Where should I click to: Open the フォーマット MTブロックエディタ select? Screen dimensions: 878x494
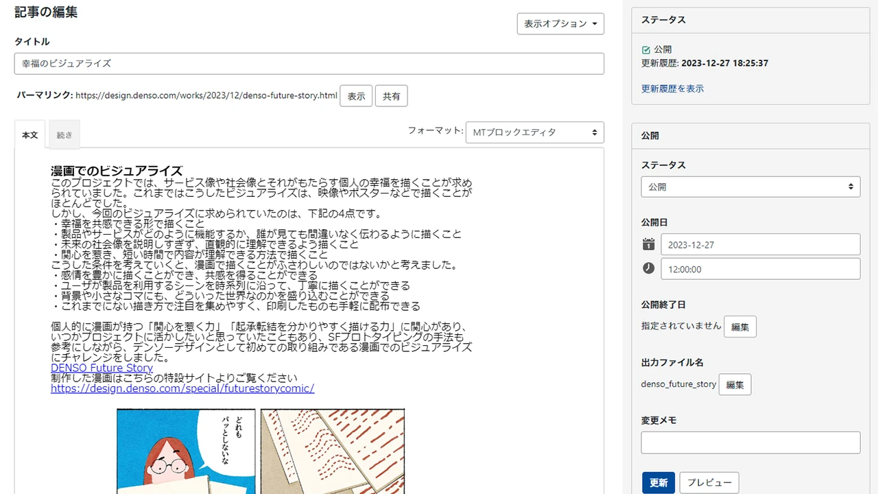534,132
